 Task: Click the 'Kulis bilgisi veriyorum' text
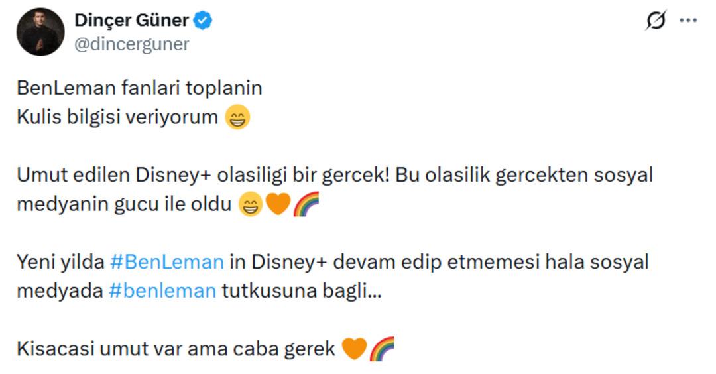(117, 117)
